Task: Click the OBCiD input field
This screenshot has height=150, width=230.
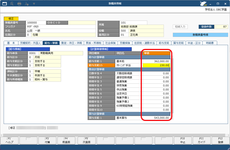Action: (x=82, y=22)
